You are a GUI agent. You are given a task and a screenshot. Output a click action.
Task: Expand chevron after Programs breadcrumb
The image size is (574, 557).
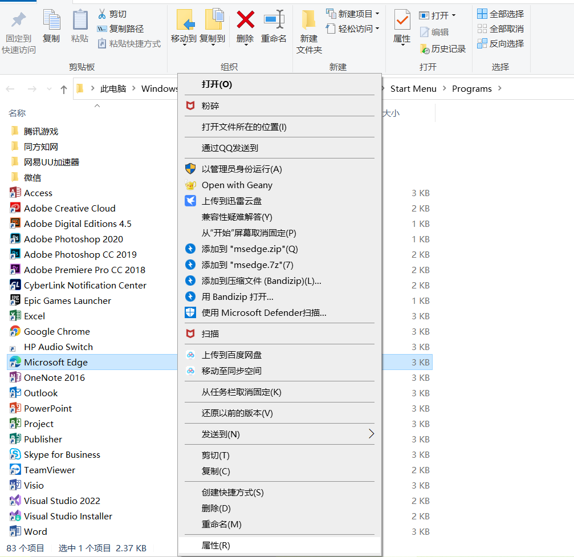point(500,88)
